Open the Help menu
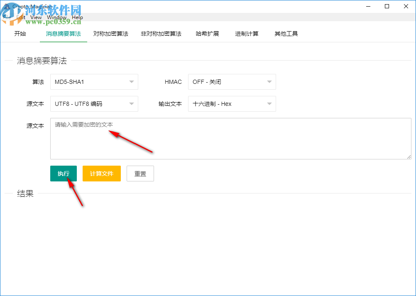Viewport: 416px width, 296px height. tap(77, 17)
